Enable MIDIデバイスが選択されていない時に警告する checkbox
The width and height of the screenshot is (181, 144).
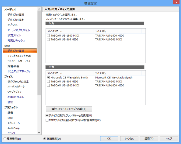pyautogui.click(x=47, y=120)
